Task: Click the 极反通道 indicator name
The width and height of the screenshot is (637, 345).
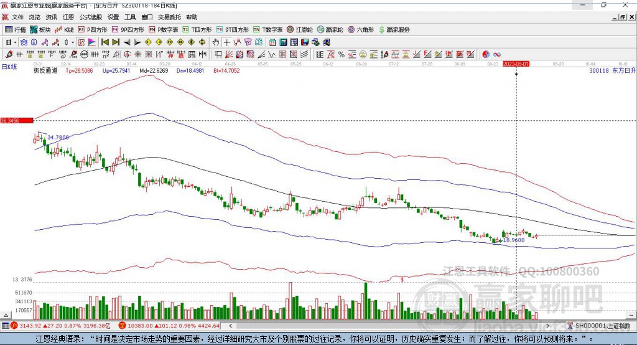Action: click(45, 70)
